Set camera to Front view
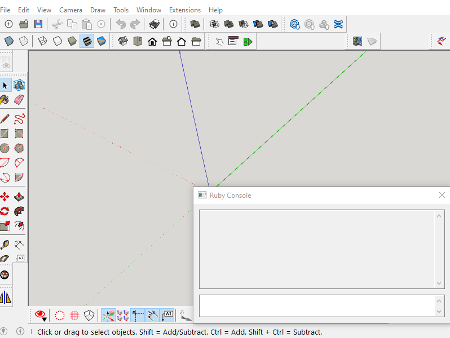 [152, 42]
